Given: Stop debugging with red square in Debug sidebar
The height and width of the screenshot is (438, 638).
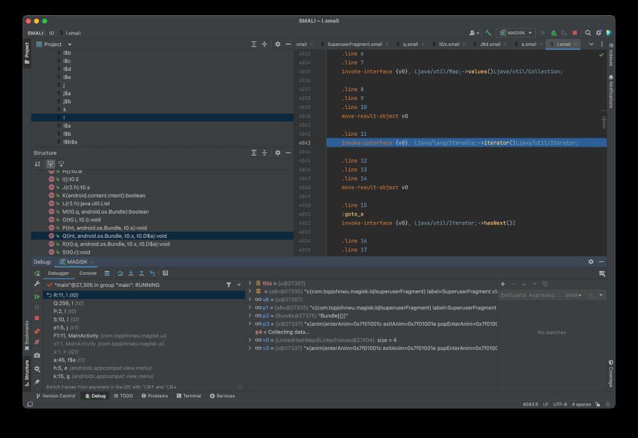Looking at the screenshot, I should (37, 318).
